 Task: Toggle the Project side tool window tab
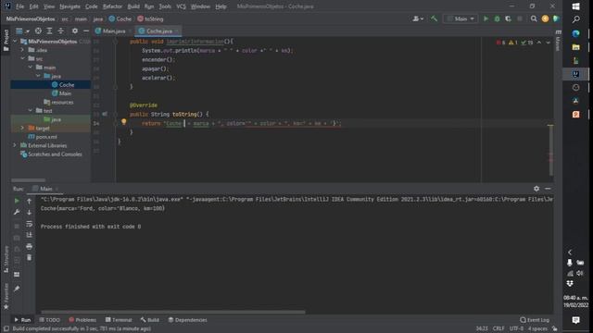[x=6, y=41]
